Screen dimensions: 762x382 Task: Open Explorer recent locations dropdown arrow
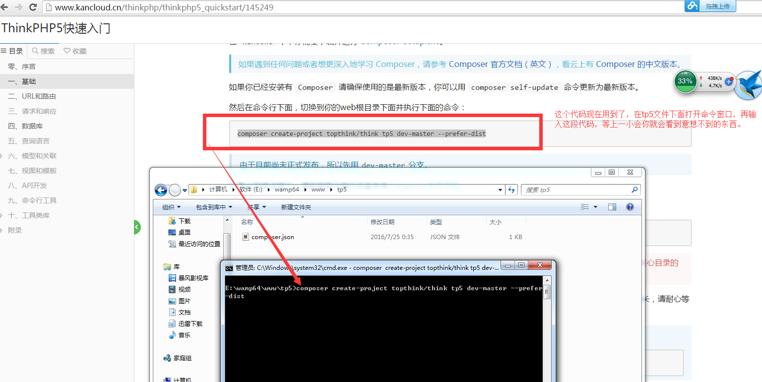pos(185,190)
